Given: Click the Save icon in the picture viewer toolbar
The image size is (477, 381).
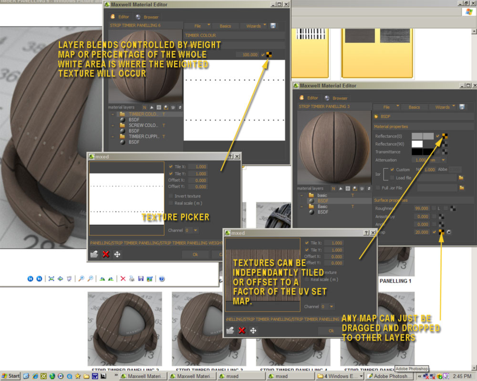Looking at the screenshot, I should pyautogui.click(x=141, y=279).
